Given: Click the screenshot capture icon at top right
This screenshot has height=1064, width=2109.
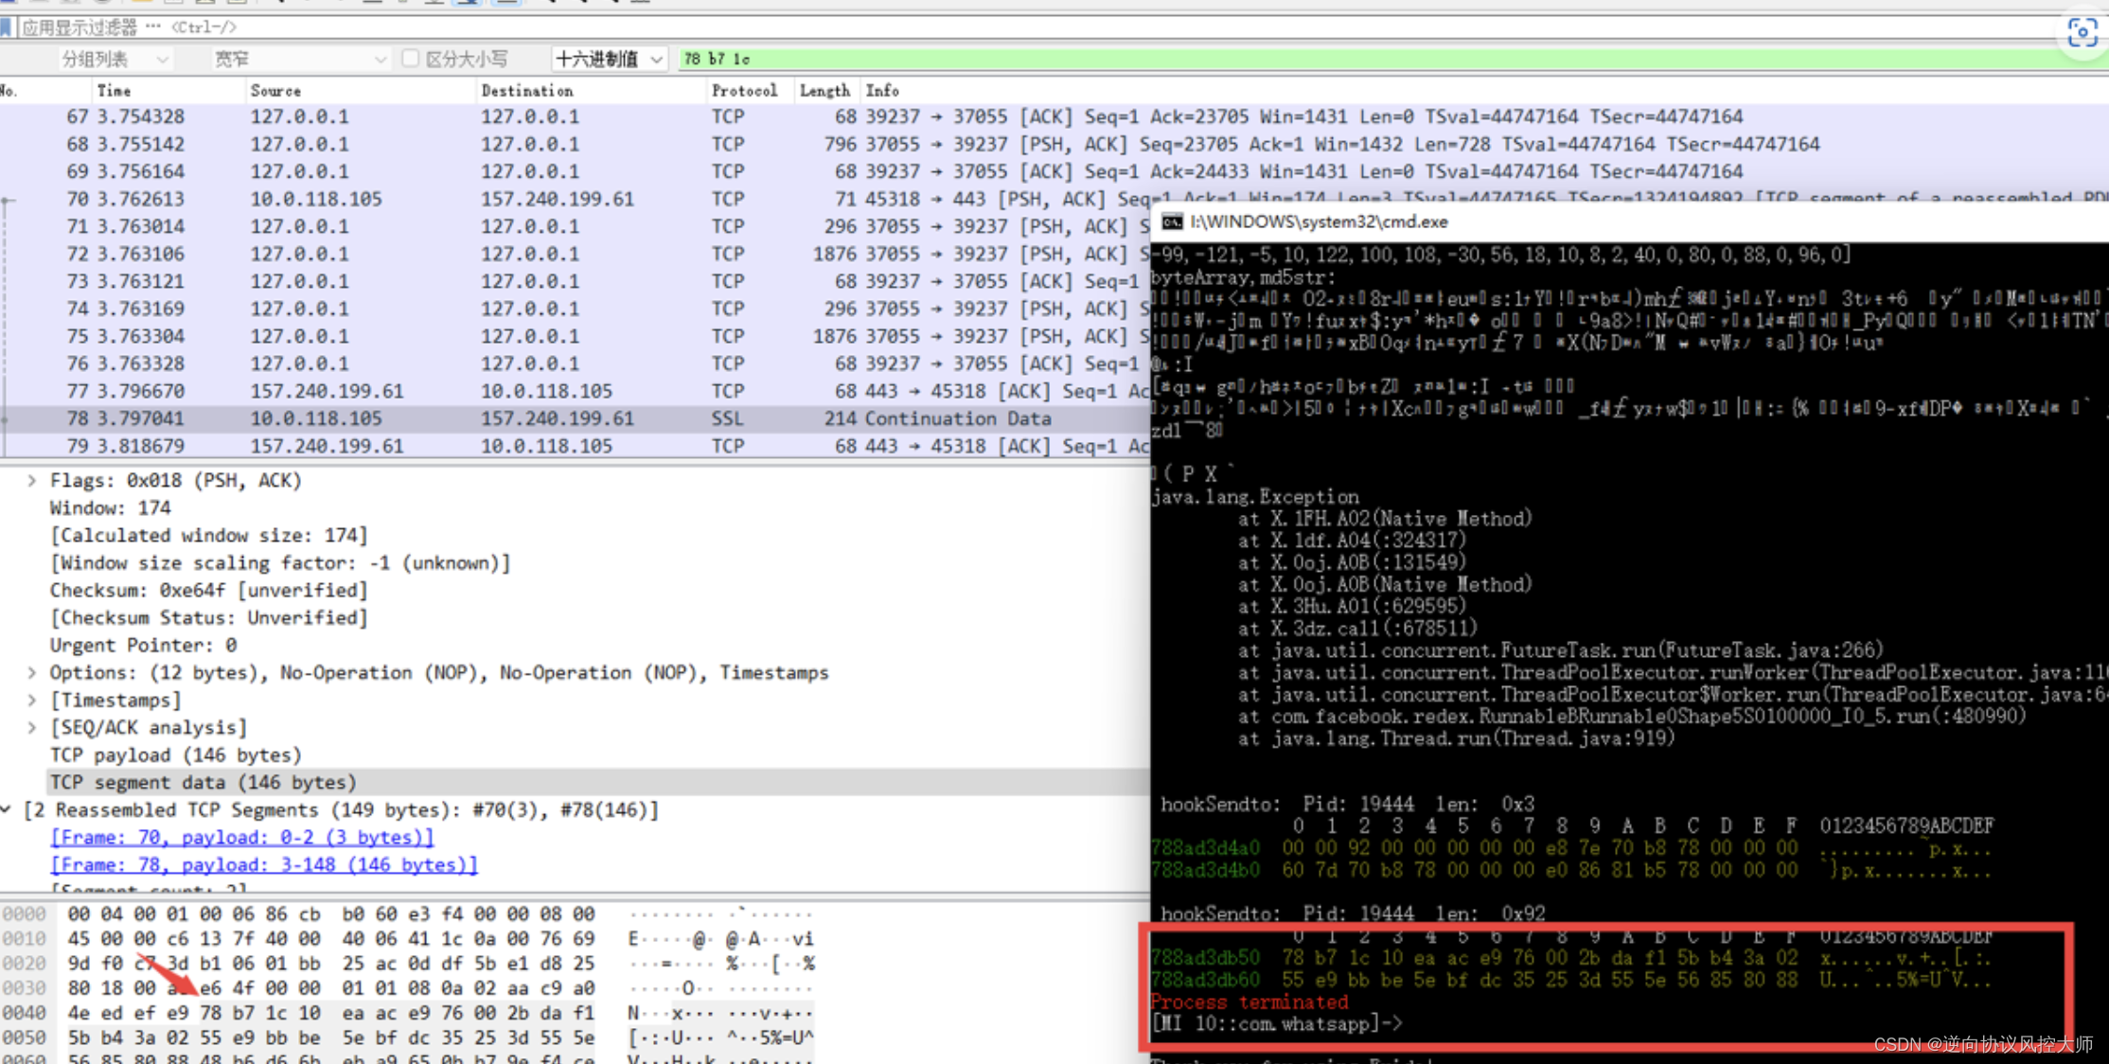Looking at the screenshot, I should point(2082,33).
